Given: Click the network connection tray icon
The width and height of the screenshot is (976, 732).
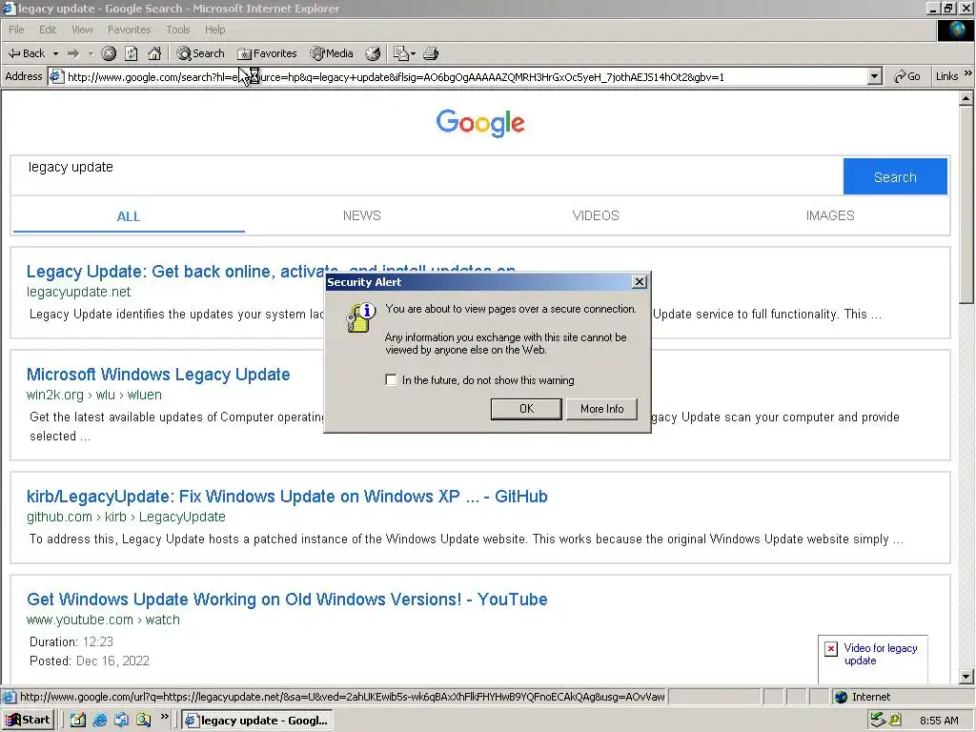Looking at the screenshot, I should click(878, 721).
